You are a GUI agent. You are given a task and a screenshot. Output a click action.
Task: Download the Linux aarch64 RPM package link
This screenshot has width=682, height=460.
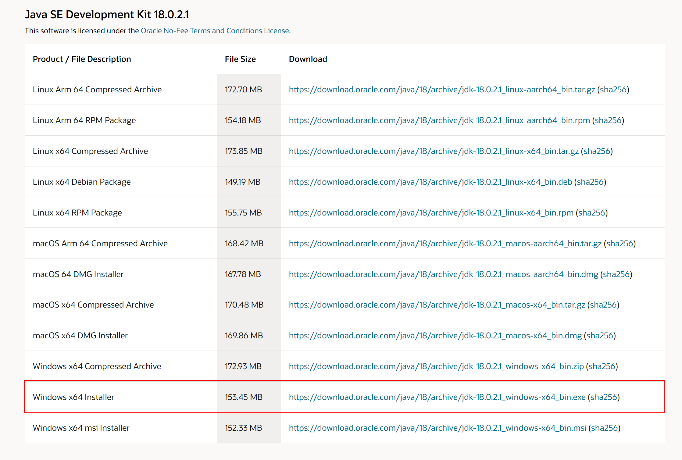click(439, 120)
